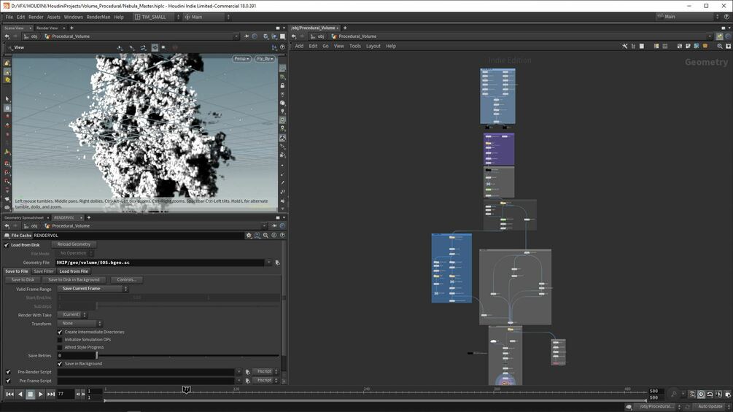733x412 pixels.
Task: Click the Save to Disk button
Action: click(23, 280)
